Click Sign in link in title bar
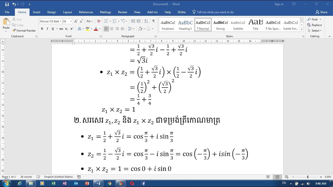 click(279, 4)
